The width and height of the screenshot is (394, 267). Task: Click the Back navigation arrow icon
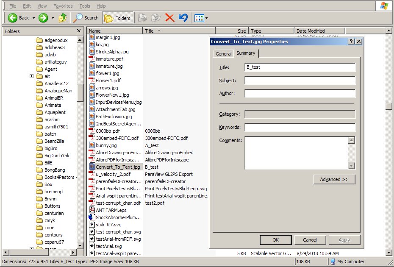click(x=12, y=18)
